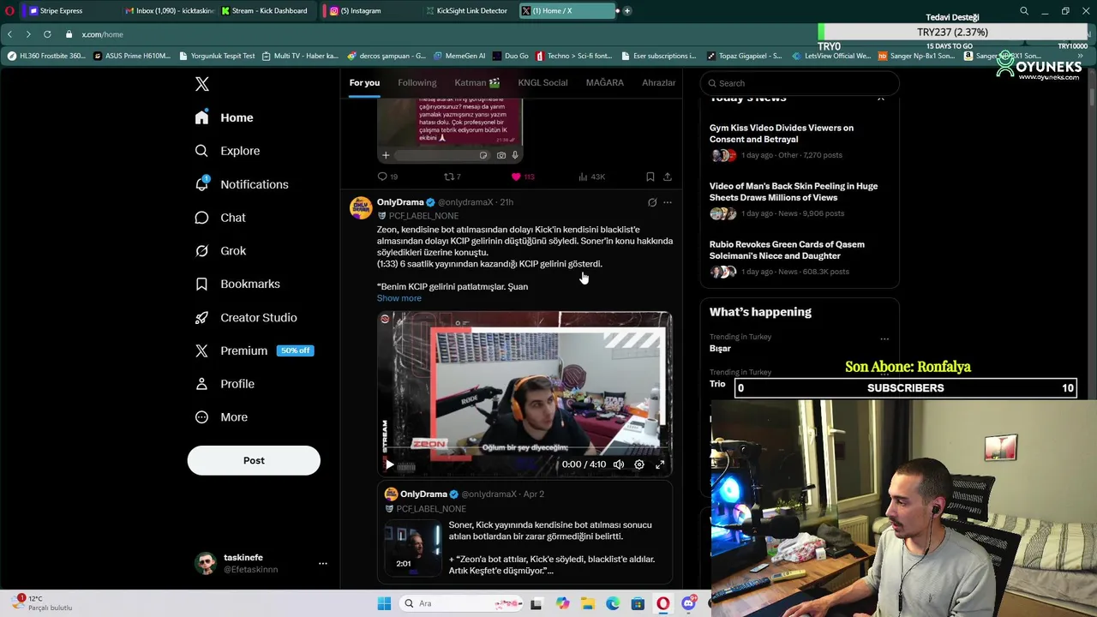
Task: Go back in browser history
Action: [9, 34]
